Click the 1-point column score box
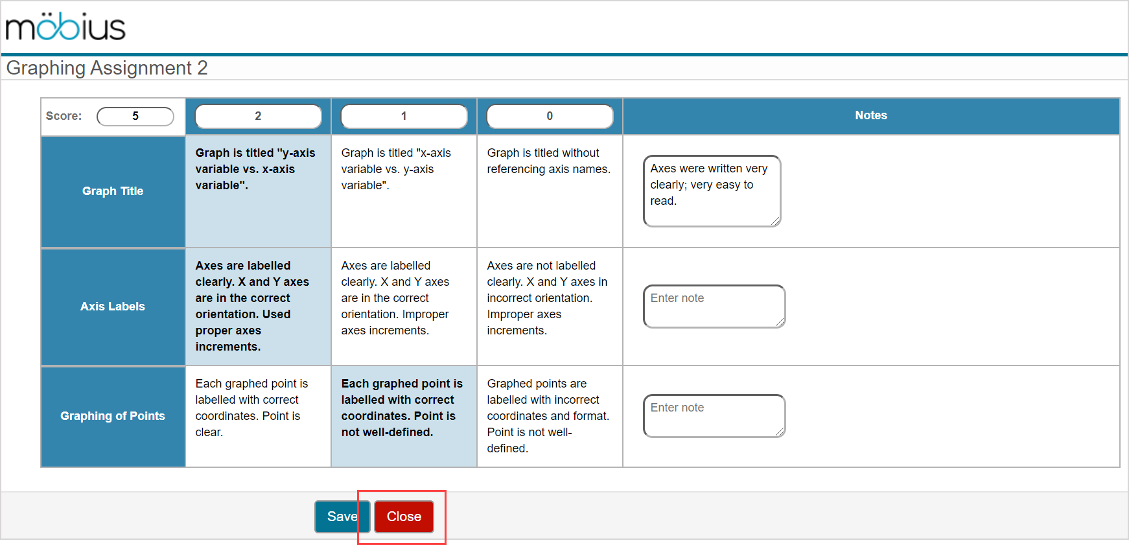The height and width of the screenshot is (545, 1129). pos(404,116)
